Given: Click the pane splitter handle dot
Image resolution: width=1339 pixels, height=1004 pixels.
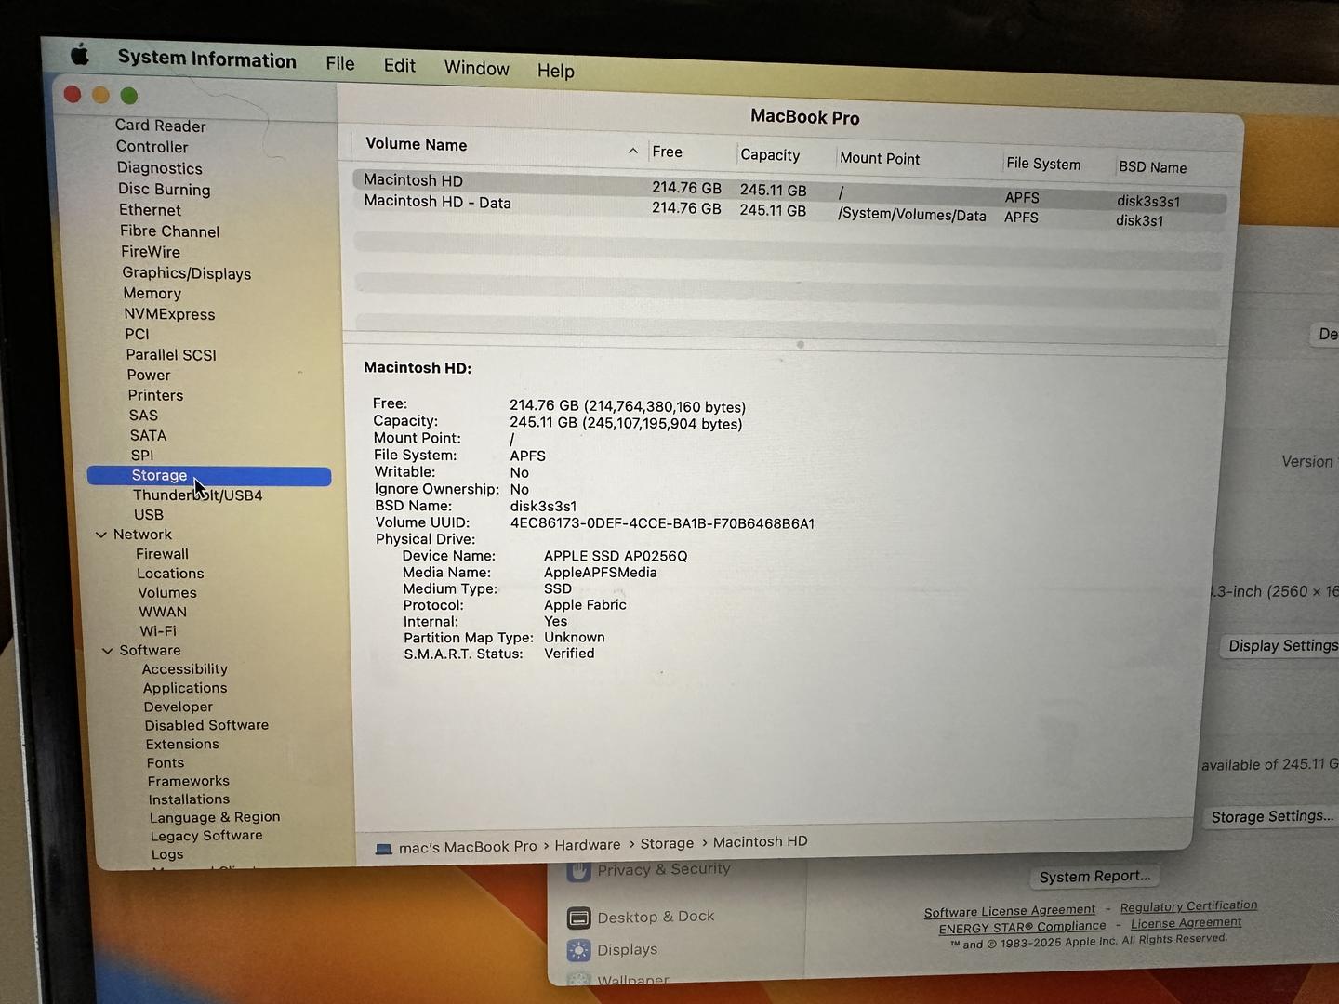Looking at the screenshot, I should pyautogui.click(x=800, y=344).
